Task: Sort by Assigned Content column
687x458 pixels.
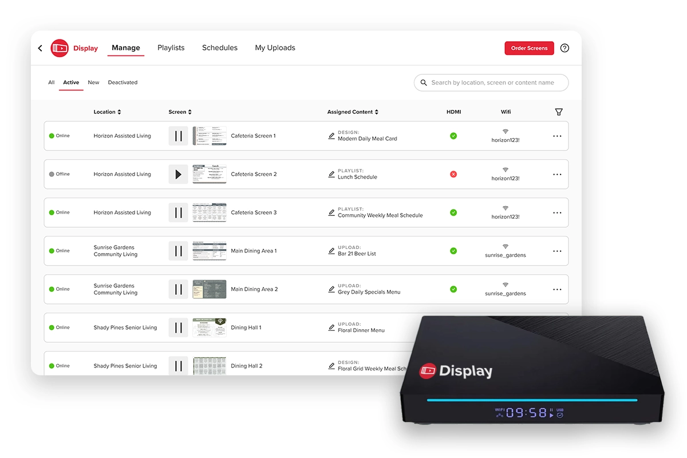Action: (x=353, y=112)
